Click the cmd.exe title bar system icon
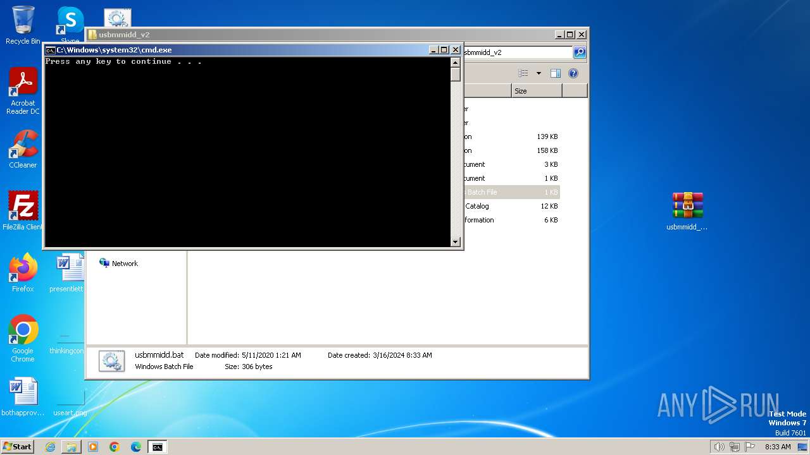Screen dimensions: 810x455 [x=50, y=50]
